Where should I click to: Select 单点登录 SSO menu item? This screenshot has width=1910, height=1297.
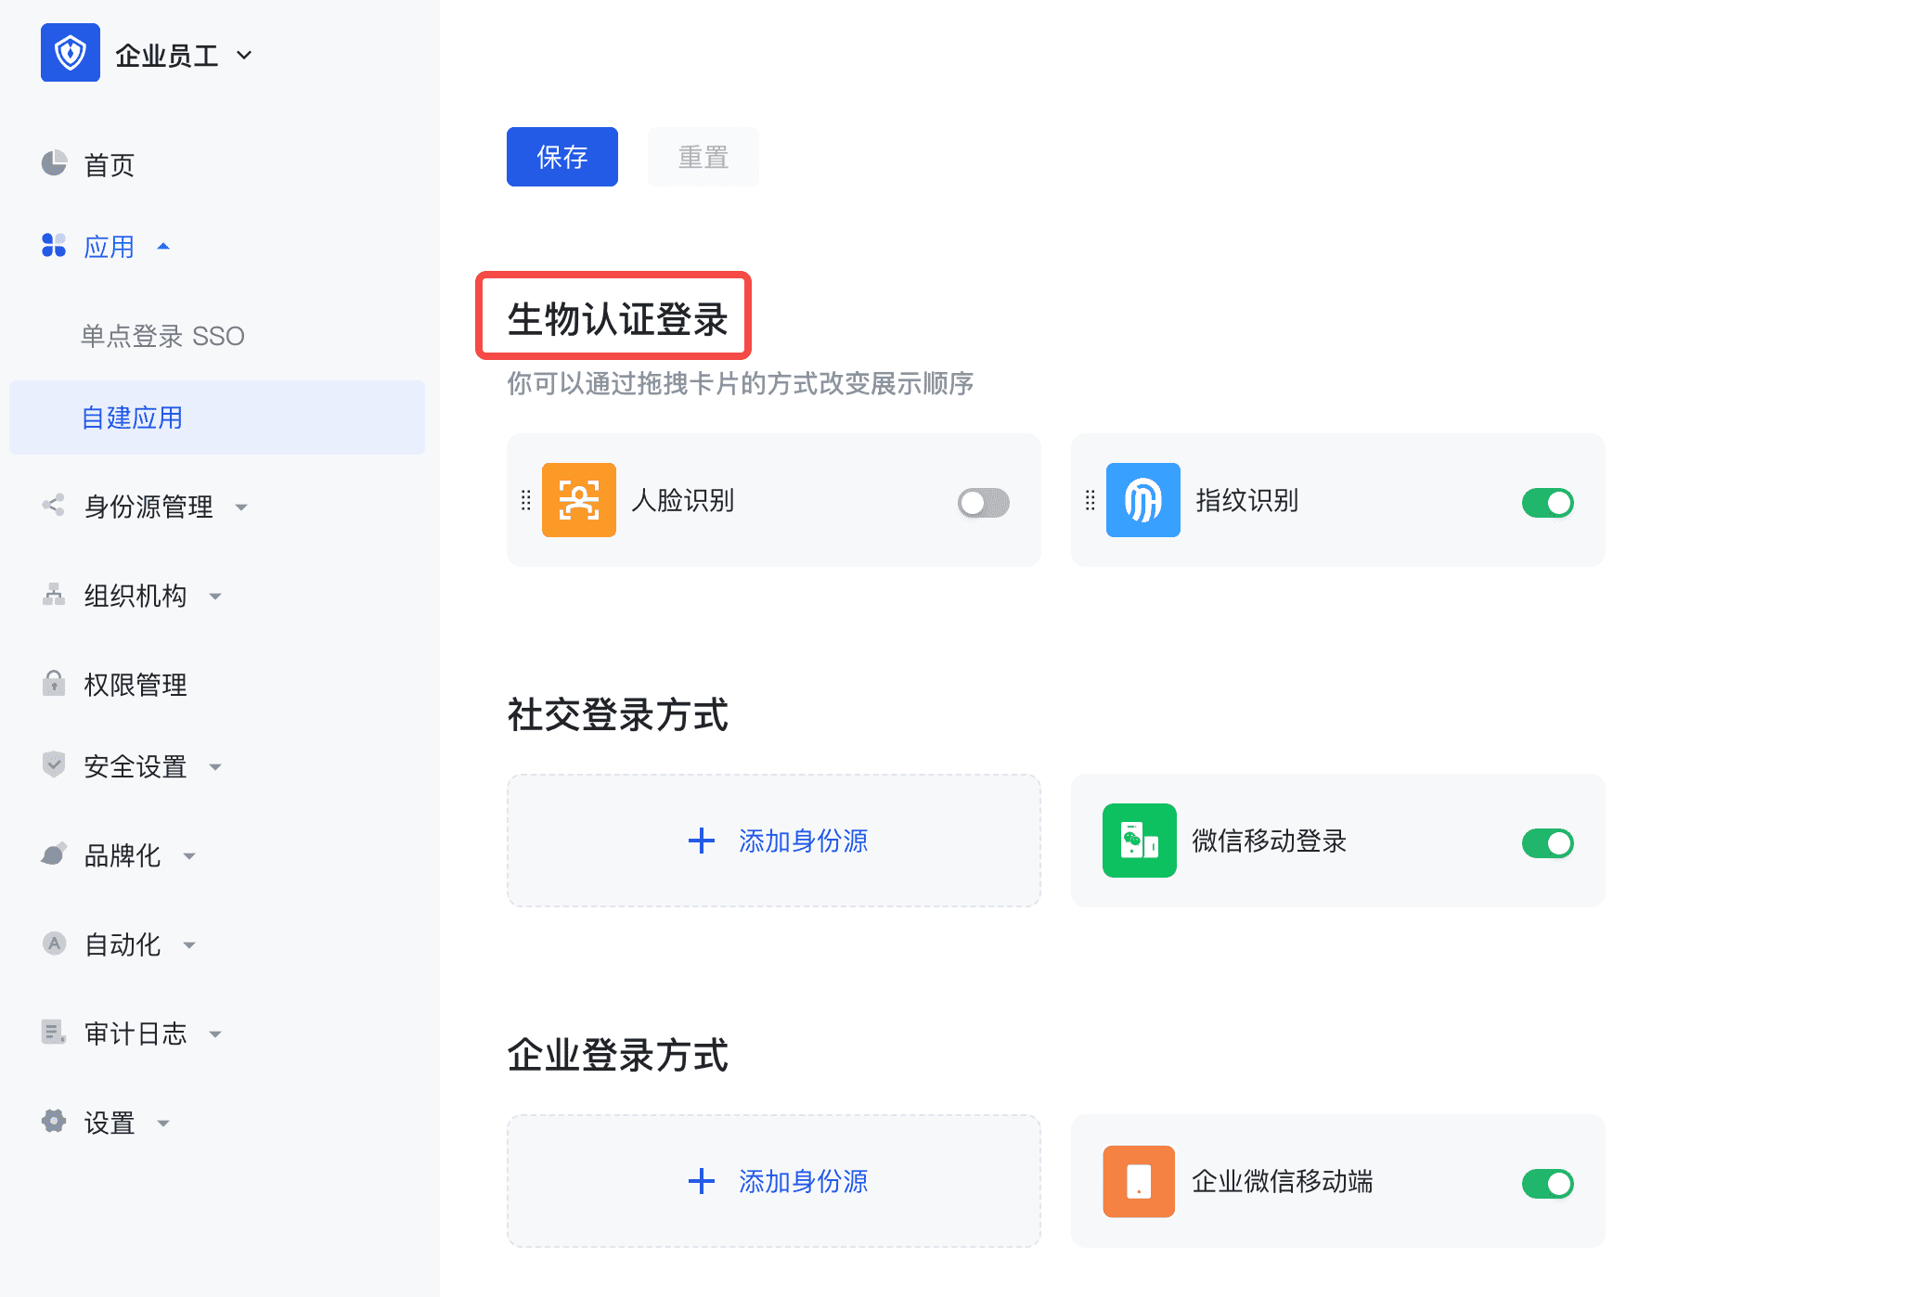tap(162, 336)
